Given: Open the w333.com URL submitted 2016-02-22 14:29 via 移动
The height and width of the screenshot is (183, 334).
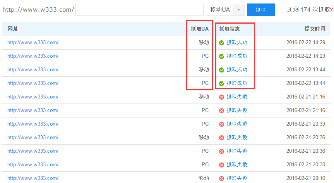Looking at the screenshot, I should [33, 43].
